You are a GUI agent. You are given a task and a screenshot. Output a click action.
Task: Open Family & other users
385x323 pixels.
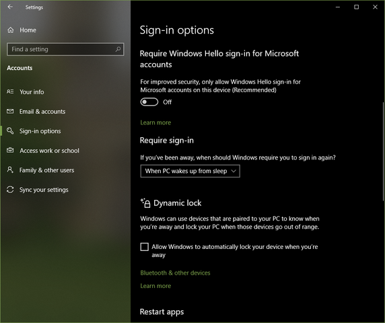tap(46, 170)
